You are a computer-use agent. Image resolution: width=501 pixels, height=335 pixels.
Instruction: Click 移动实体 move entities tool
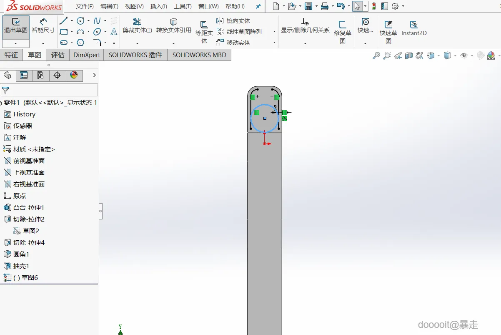pyautogui.click(x=233, y=43)
